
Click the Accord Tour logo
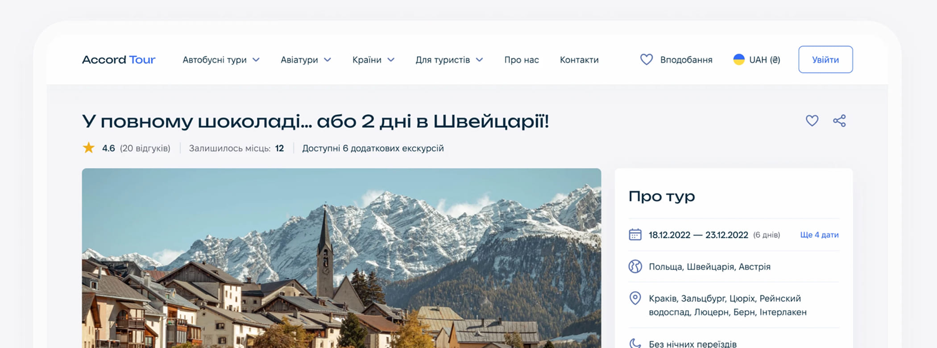coord(119,60)
